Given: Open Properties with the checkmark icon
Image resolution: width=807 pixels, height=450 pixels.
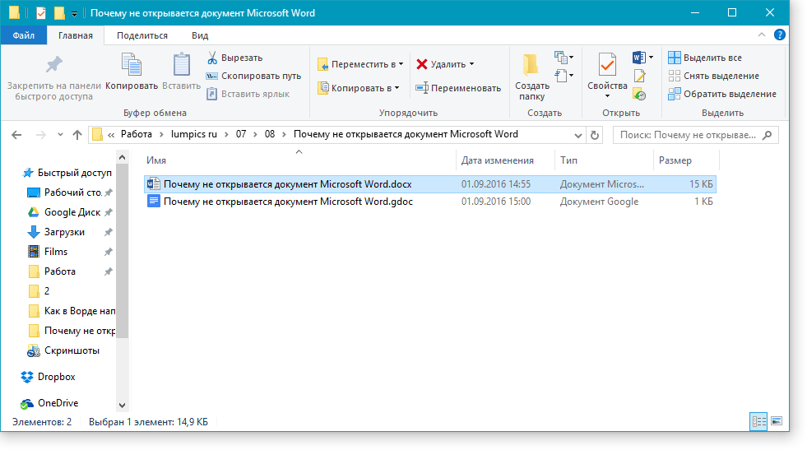Looking at the screenshot, I should pyautogui.click(x=607, y=65).
